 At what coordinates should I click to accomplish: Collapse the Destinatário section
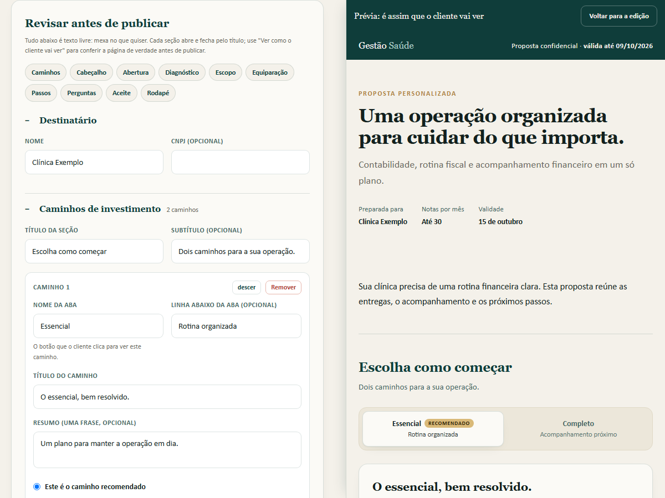pyautogui.click(x=61, y=121)
